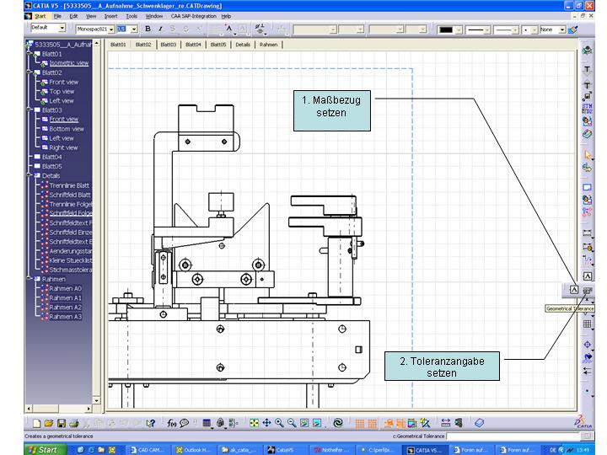Image resolution: width=607 pixels, height=455 pixels.
Task: Toggle the Snap to Point icon
Action: (x=372, y=423)
